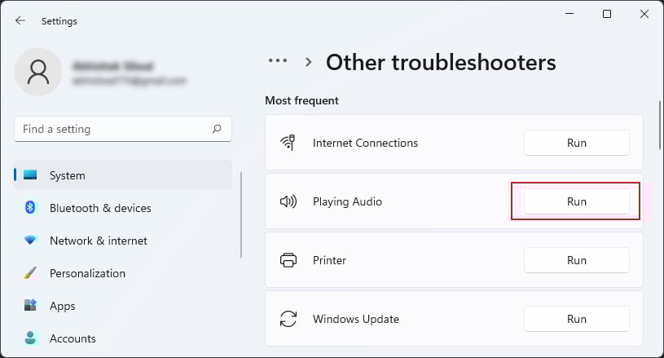Image resolution: width=664 pixels, height=358 pixels.
Task: Click the back arrow in Settings
Action: (20, 20)
